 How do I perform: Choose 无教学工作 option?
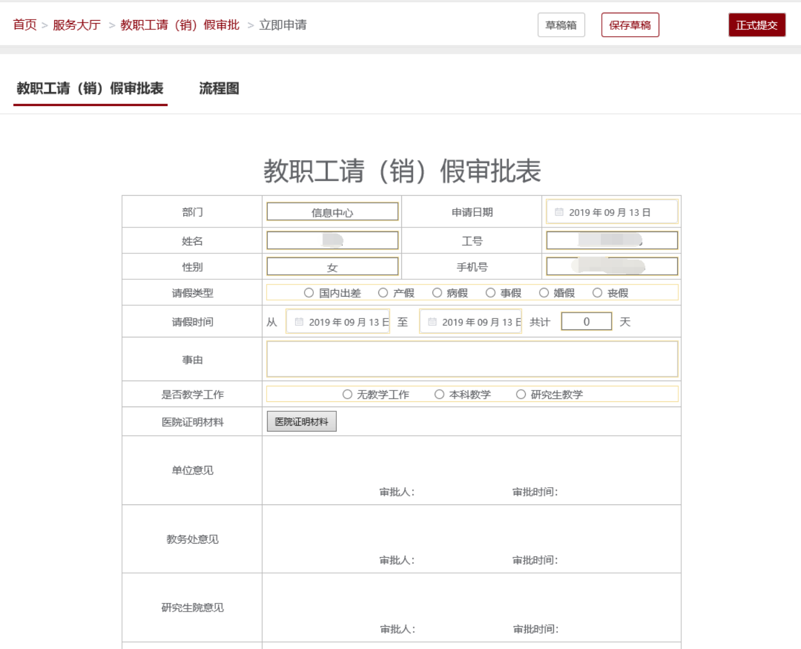(x=347, y=394)
